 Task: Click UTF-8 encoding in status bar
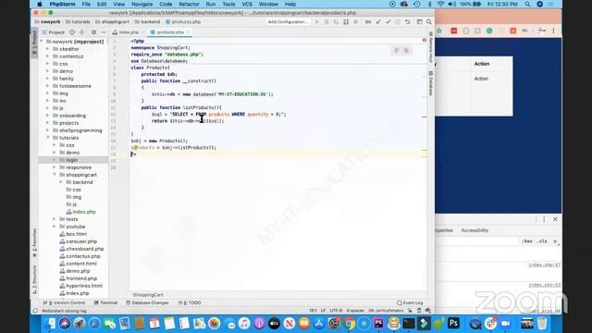click(336, 311)
